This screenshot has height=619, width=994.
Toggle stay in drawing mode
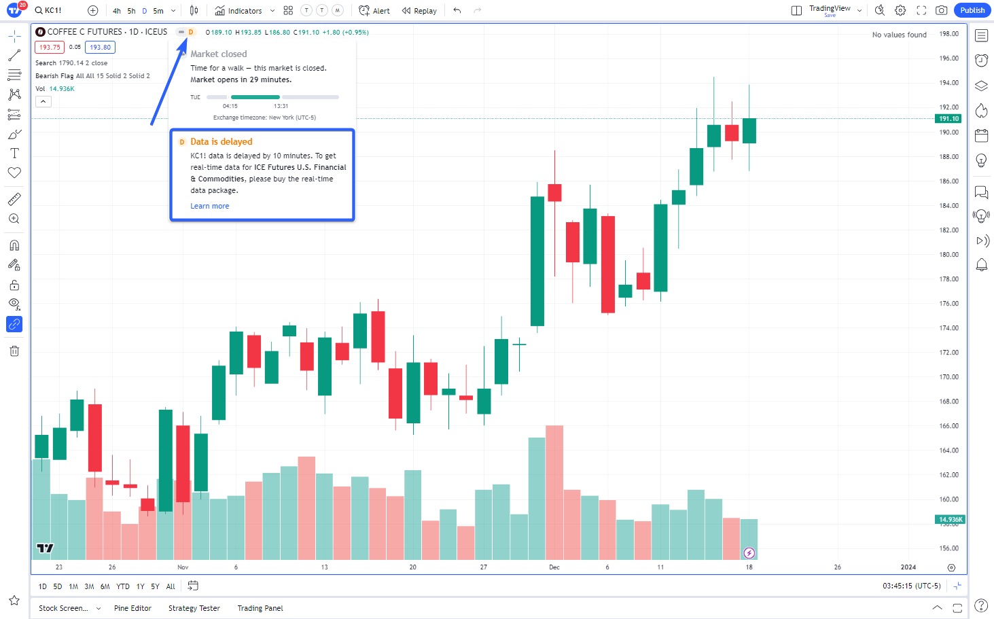(x=14, y=265)
